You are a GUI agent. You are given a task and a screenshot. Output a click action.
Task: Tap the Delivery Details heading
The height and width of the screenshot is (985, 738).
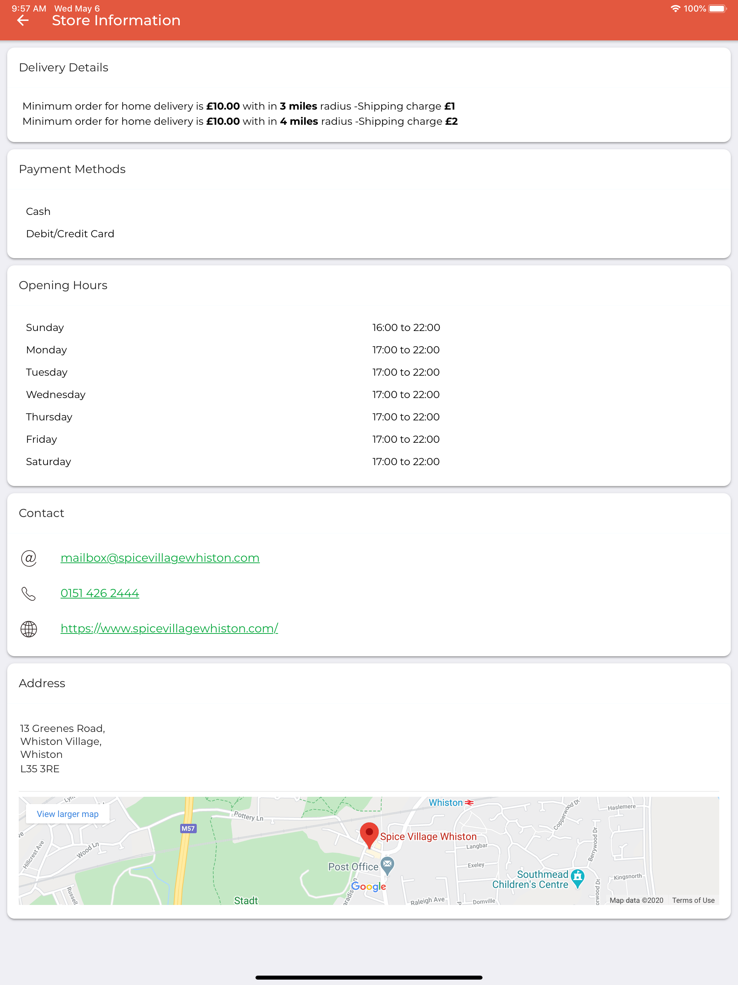pos(64,68)
